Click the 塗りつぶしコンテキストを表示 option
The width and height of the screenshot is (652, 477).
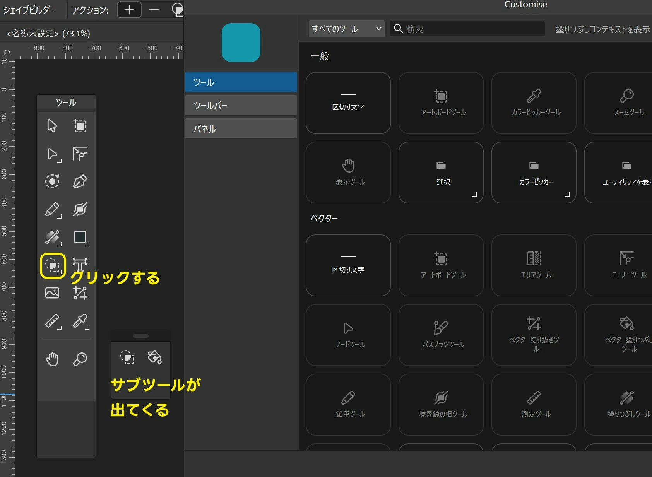603,29
